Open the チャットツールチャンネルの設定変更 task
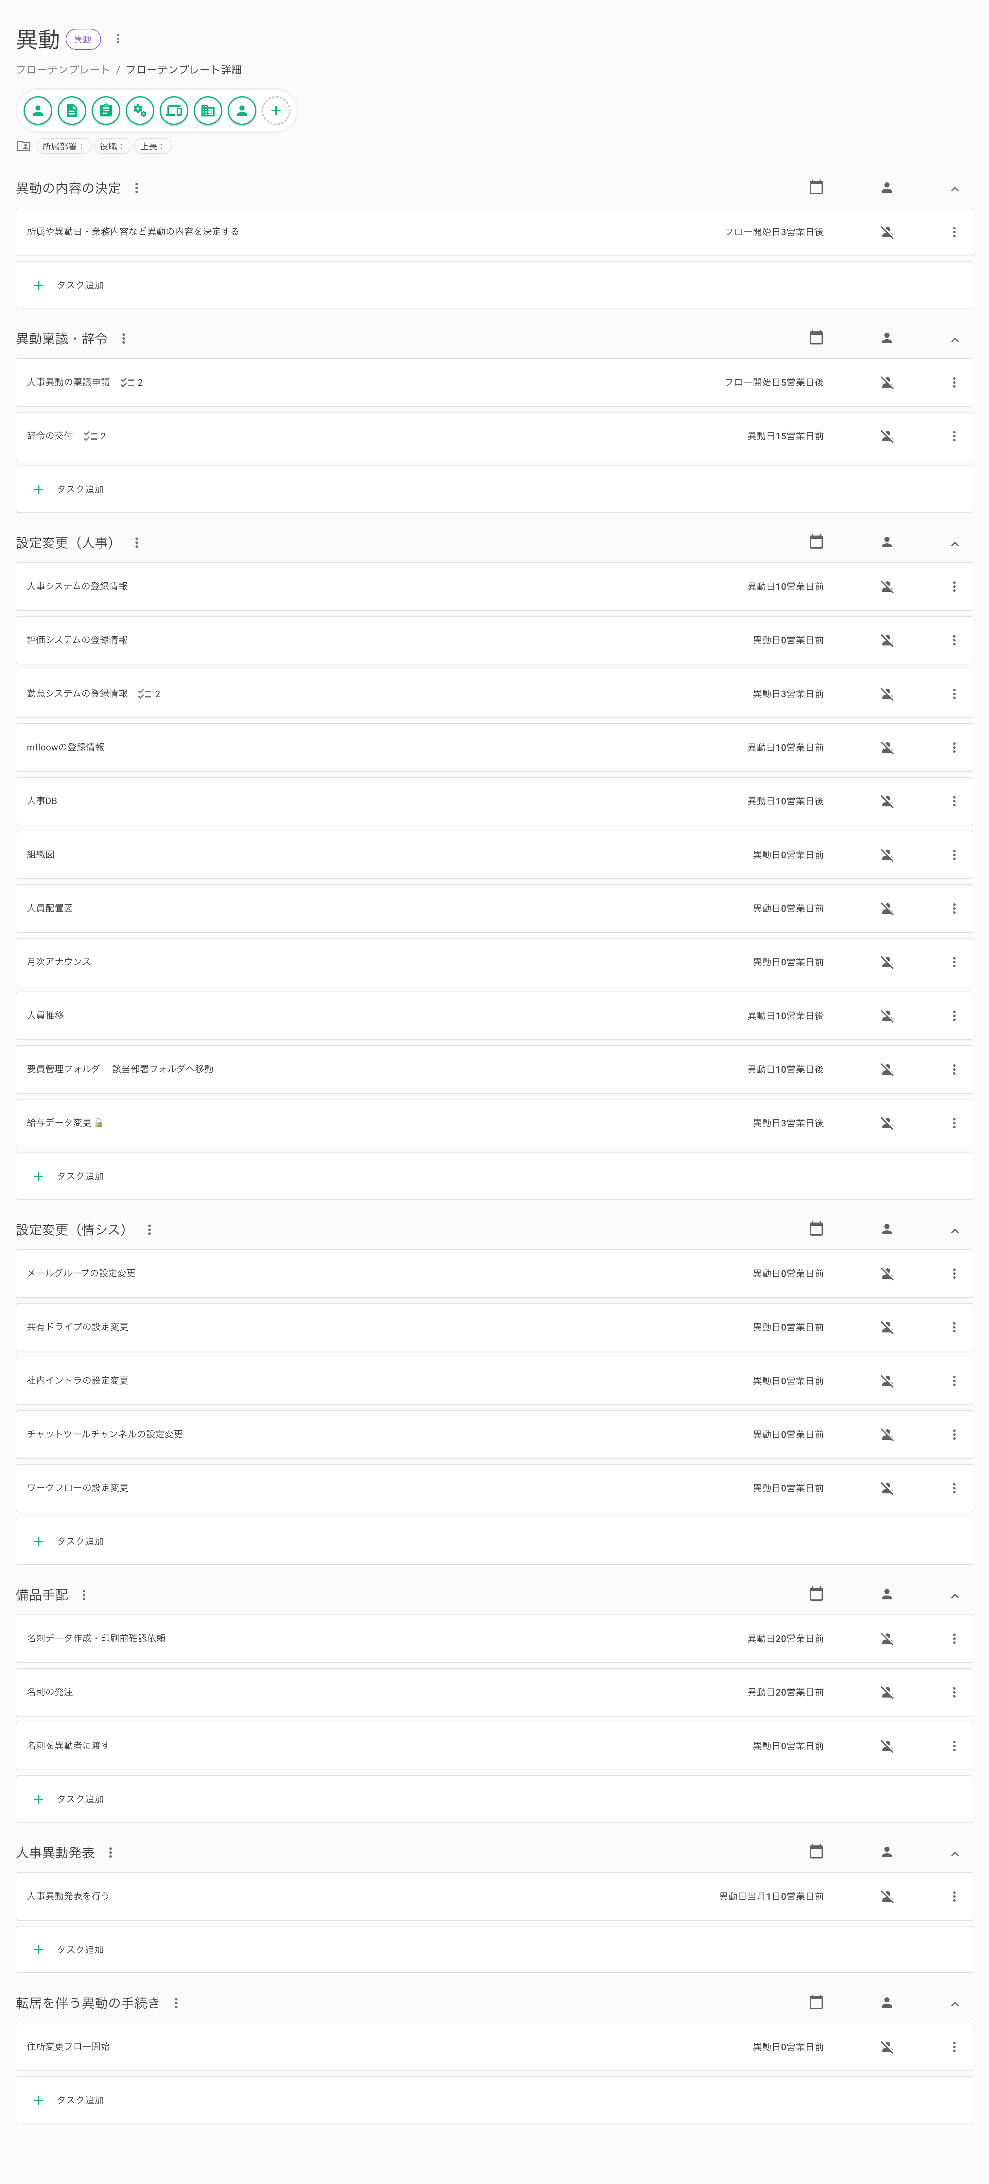The width and height of the screenshot is (989, 2184). pyautogui.click(x=494, y=1435)
